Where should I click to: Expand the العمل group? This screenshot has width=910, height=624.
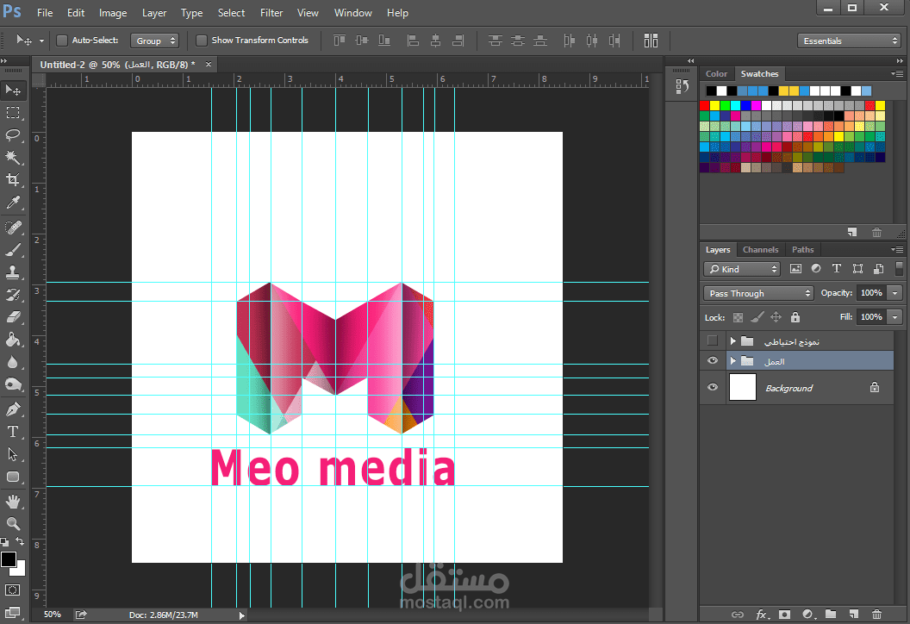(x=733, y=360)
